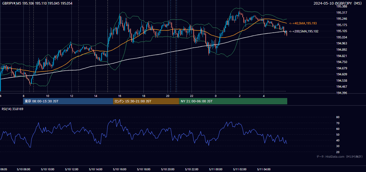366x172 pixels.
Task: Click RSI scale value 80
Action: [x=338, y=117]
